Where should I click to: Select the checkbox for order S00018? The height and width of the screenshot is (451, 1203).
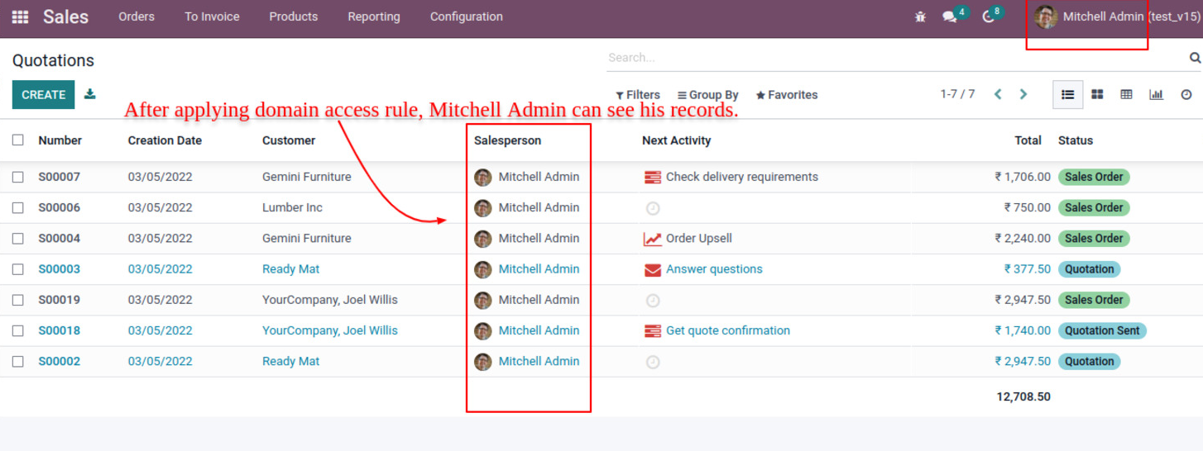[18, 330]
